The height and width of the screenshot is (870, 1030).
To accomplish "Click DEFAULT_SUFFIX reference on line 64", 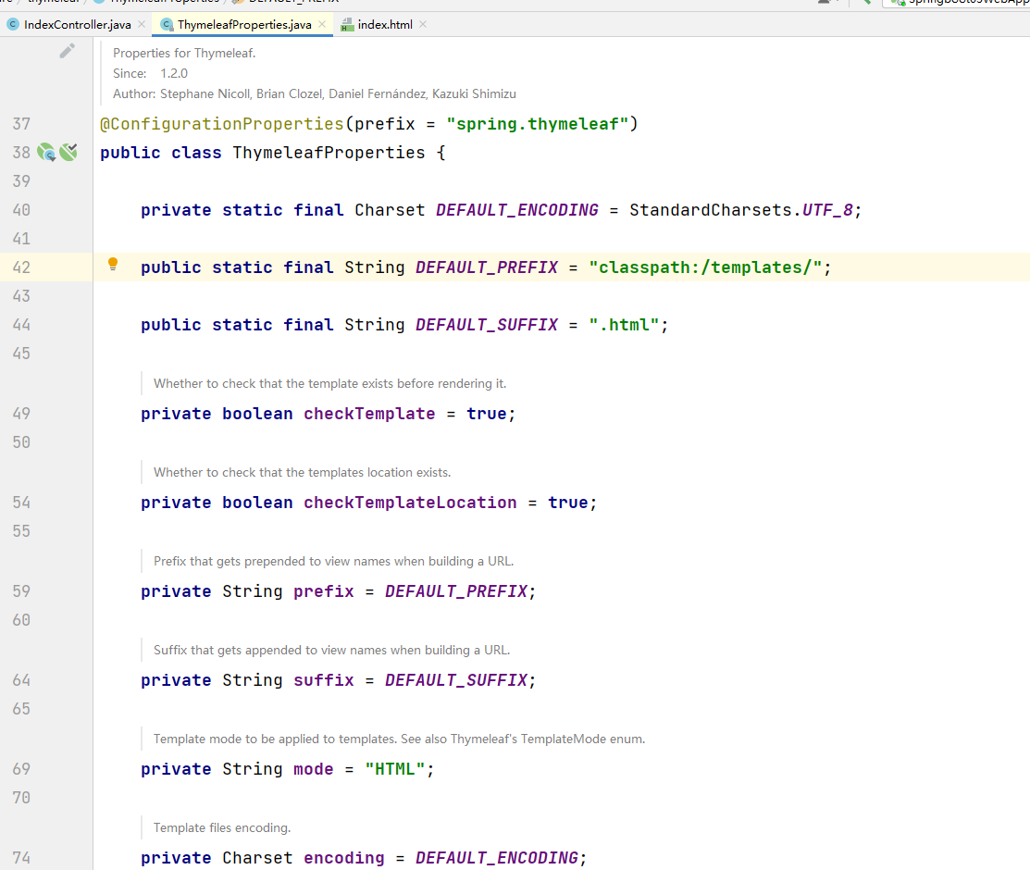I will pos(456,680).
